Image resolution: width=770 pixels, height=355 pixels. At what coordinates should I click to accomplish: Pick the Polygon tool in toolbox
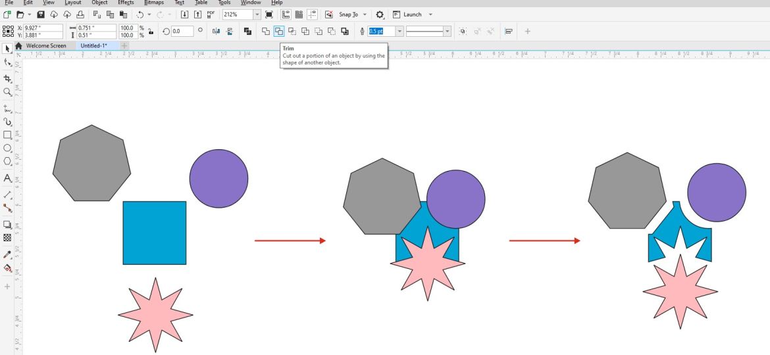point(7,161)
